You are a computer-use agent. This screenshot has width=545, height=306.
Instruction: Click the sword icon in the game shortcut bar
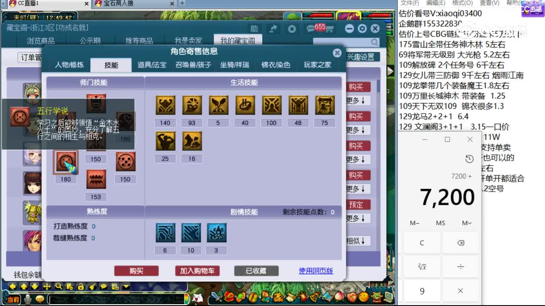(x=217, y=297)
